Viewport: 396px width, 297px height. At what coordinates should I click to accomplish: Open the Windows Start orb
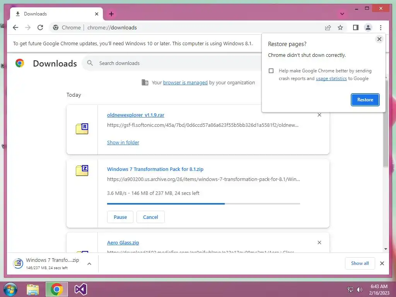[x=10, y=289]
